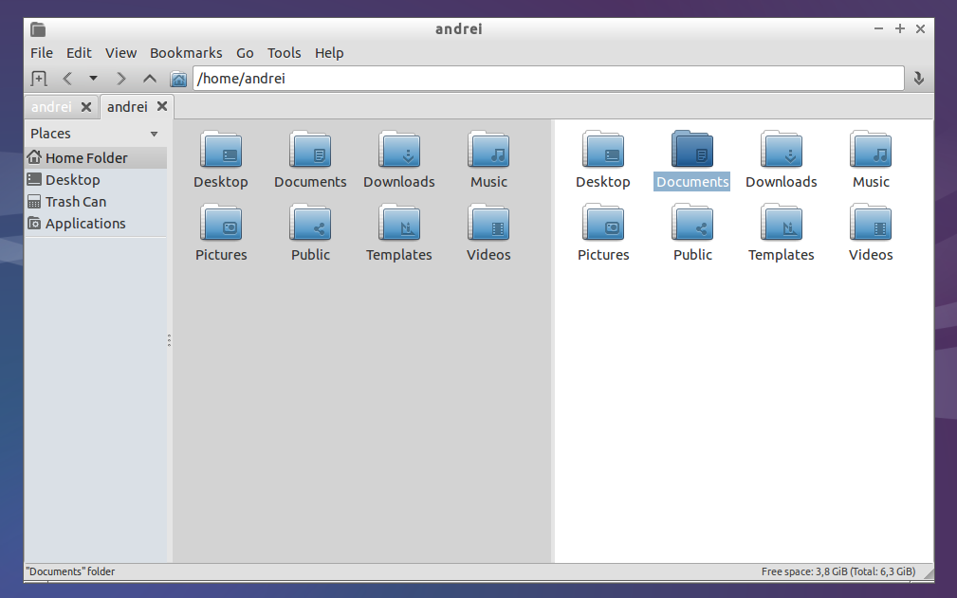Click the "Documents" folder status bar text
Image resolution: width=957 pixels, height=598 pixels.
pos(70,571)
